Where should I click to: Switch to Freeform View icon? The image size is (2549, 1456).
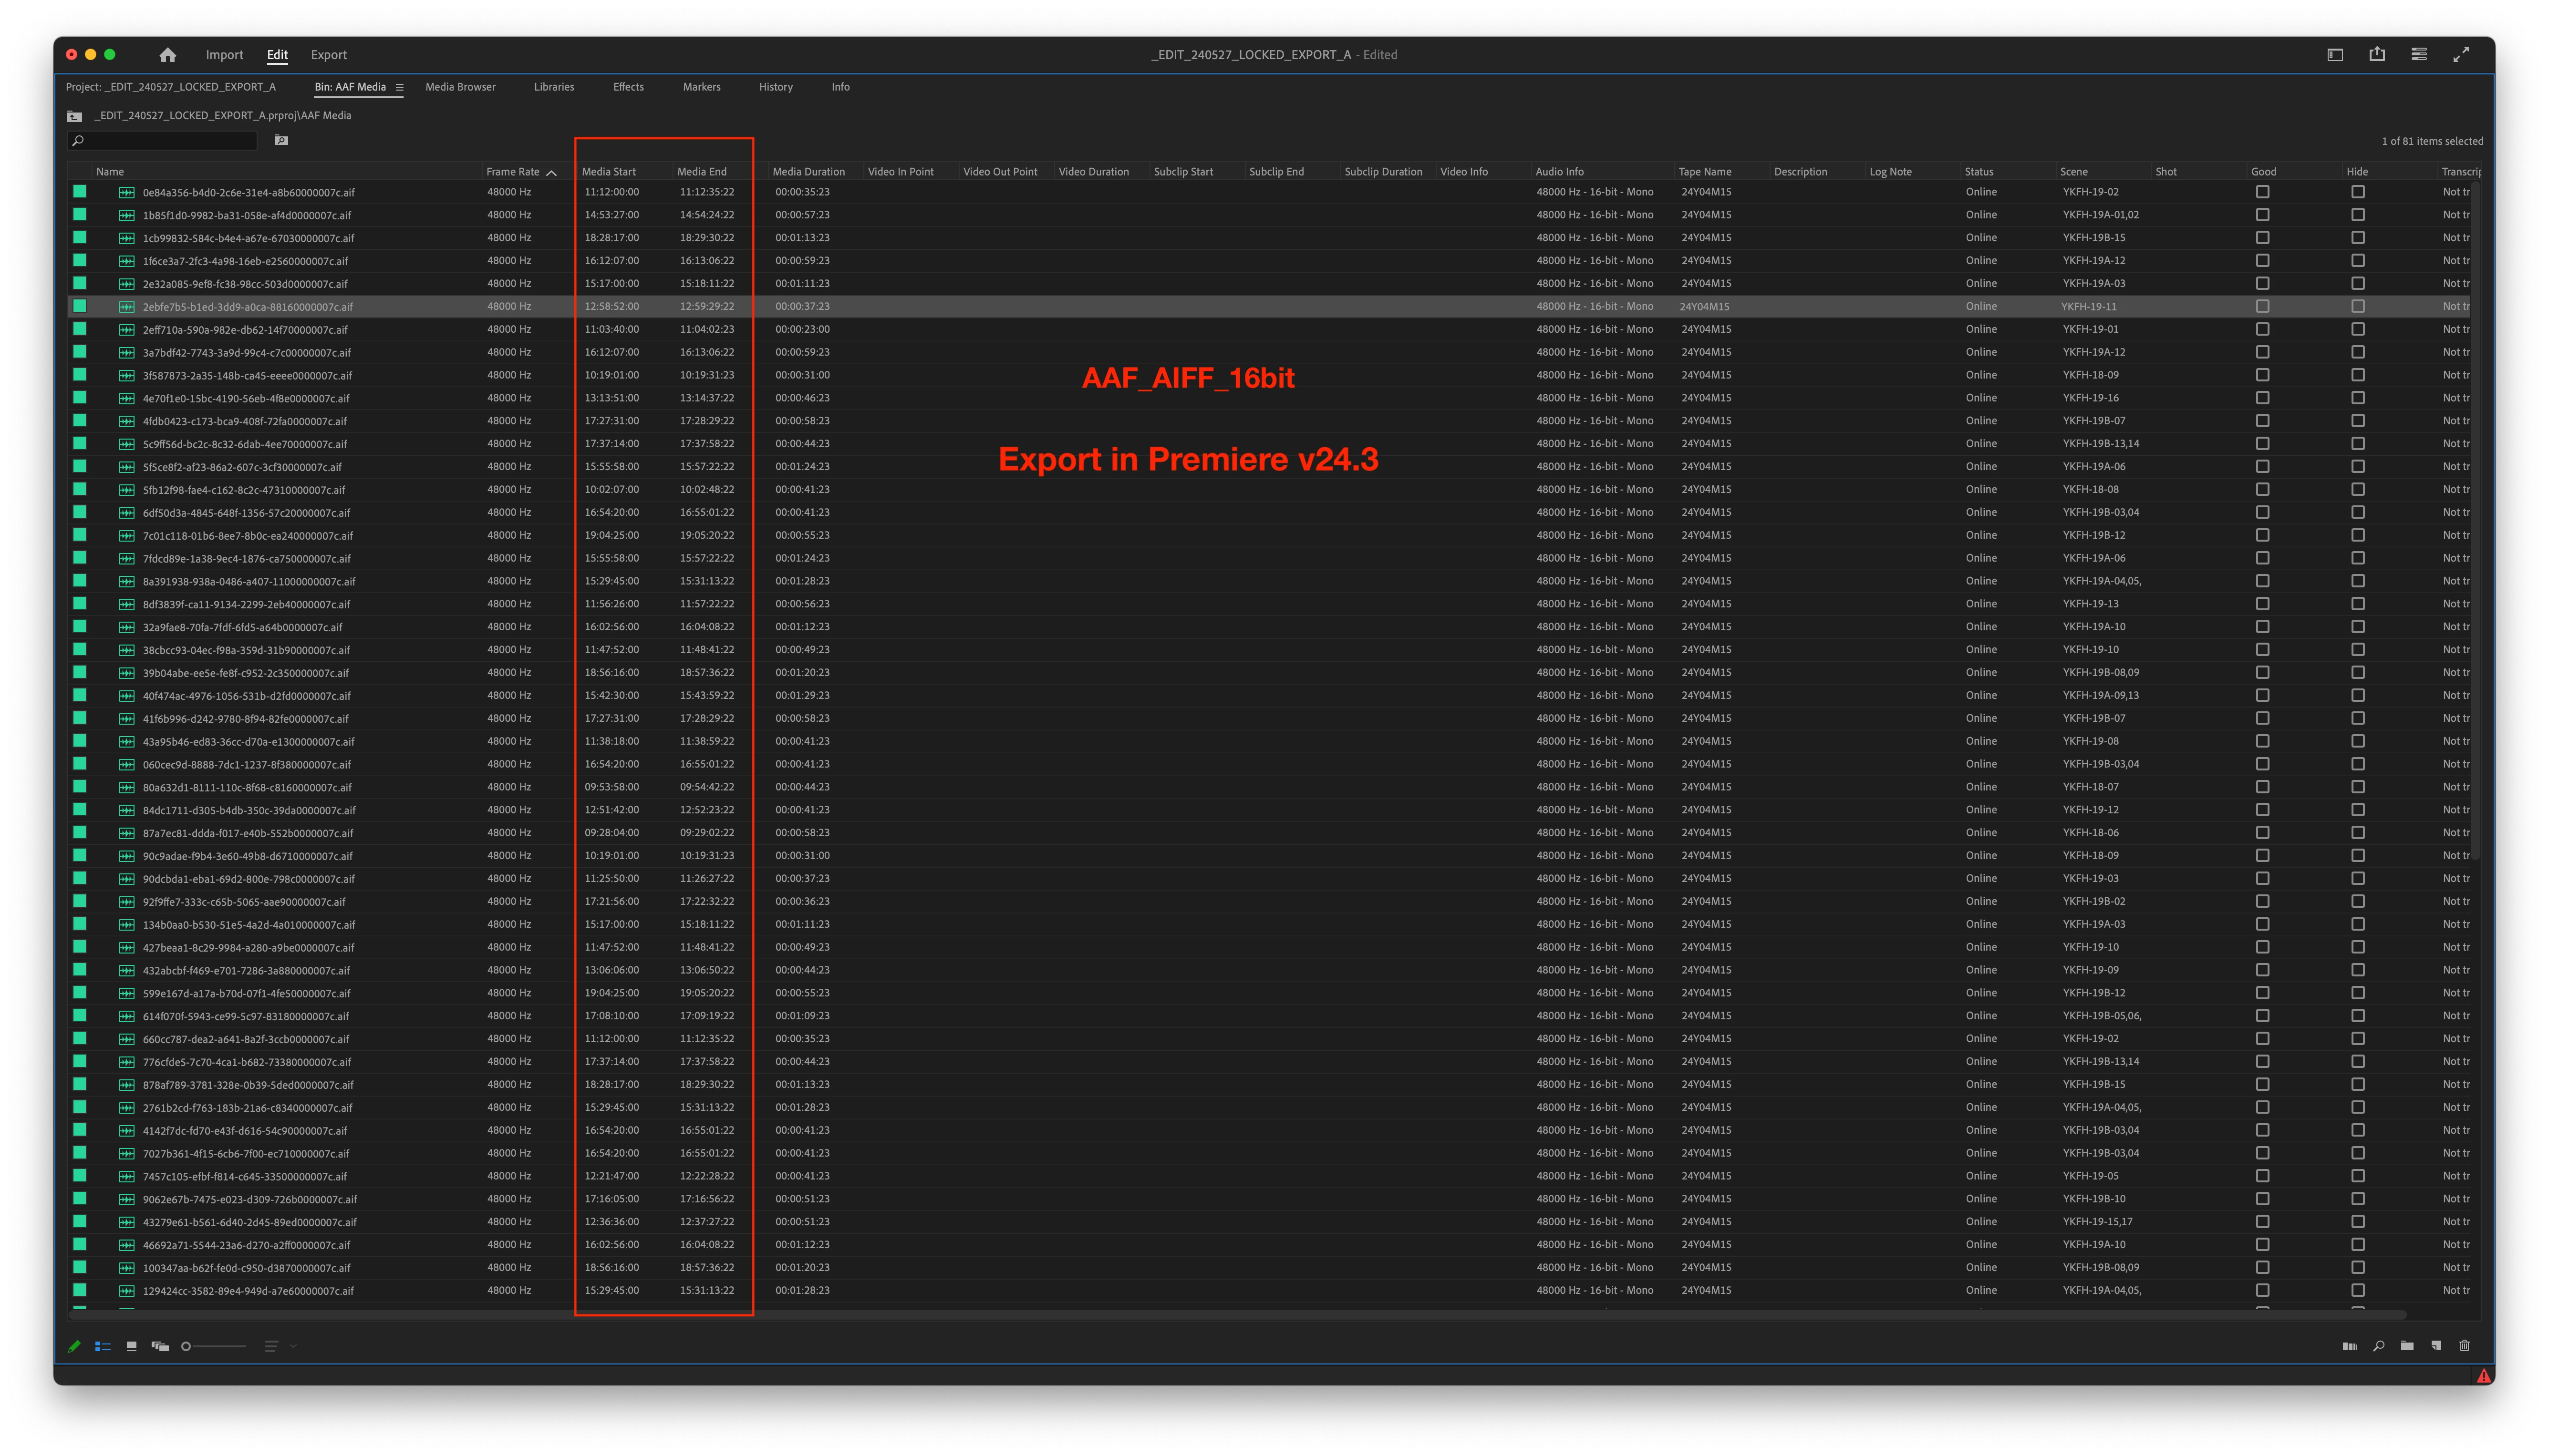(x=160, y=1346)
